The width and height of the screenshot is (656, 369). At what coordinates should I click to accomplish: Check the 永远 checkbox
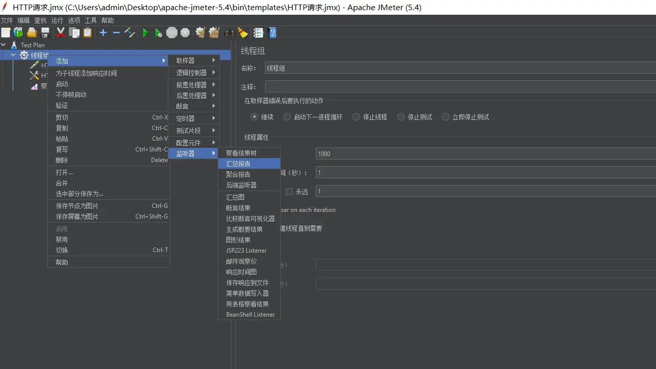289,192
